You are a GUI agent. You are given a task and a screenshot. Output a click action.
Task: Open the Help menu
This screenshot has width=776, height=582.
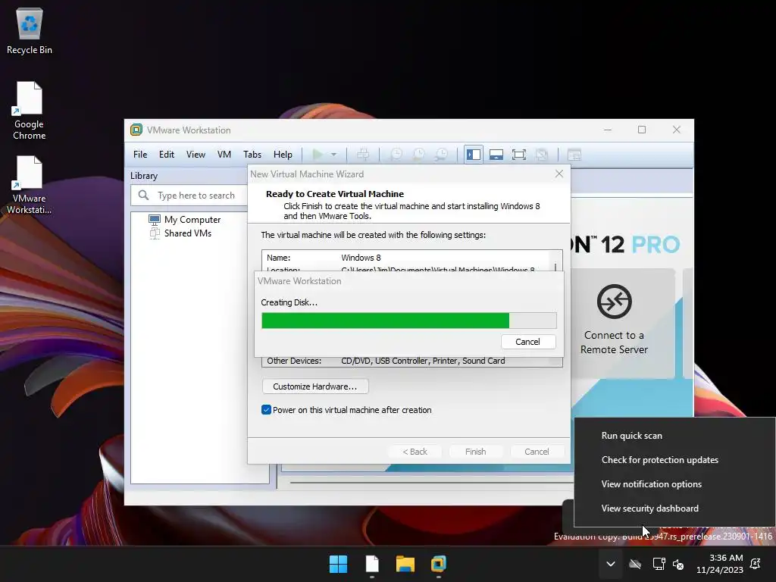283,155
